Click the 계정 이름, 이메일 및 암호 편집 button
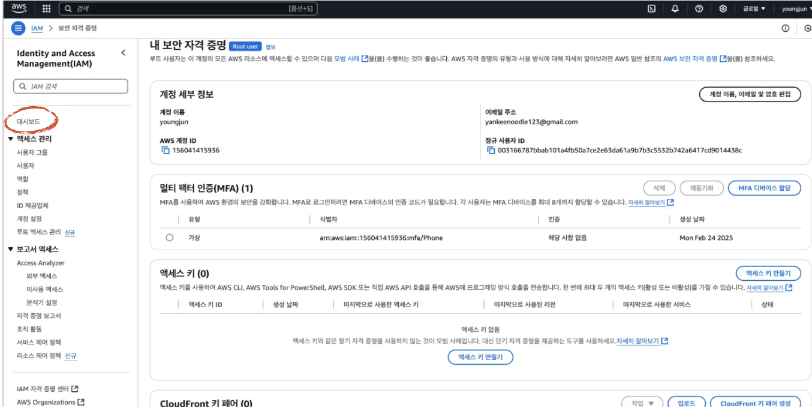The image size is (812, 408). 750,94
